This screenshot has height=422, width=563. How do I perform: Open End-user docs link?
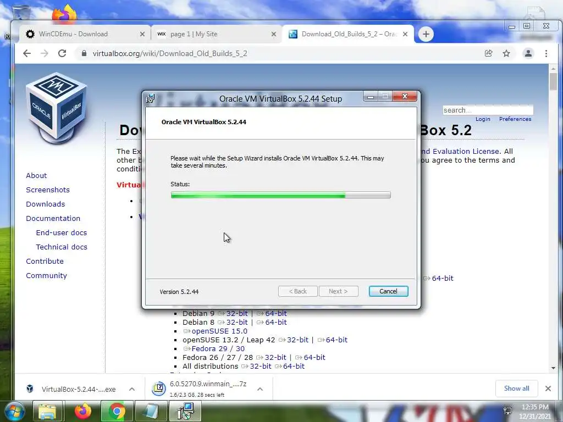[x=62, y=233]
